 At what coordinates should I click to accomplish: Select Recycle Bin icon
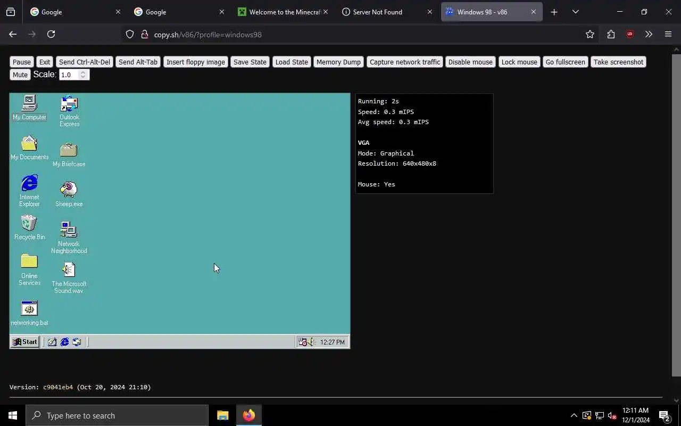coord(29,227)
